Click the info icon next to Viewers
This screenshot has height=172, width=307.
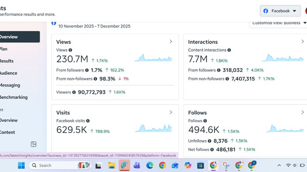coord(74,92)
